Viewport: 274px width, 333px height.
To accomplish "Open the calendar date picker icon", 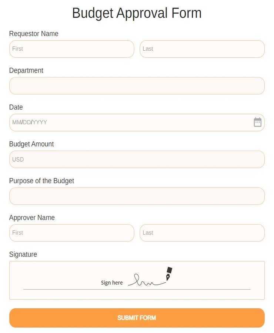I will point(258,122).
